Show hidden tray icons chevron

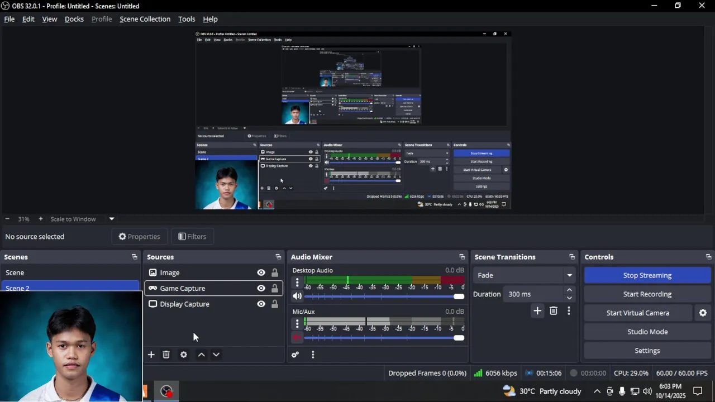click(597, 391)
